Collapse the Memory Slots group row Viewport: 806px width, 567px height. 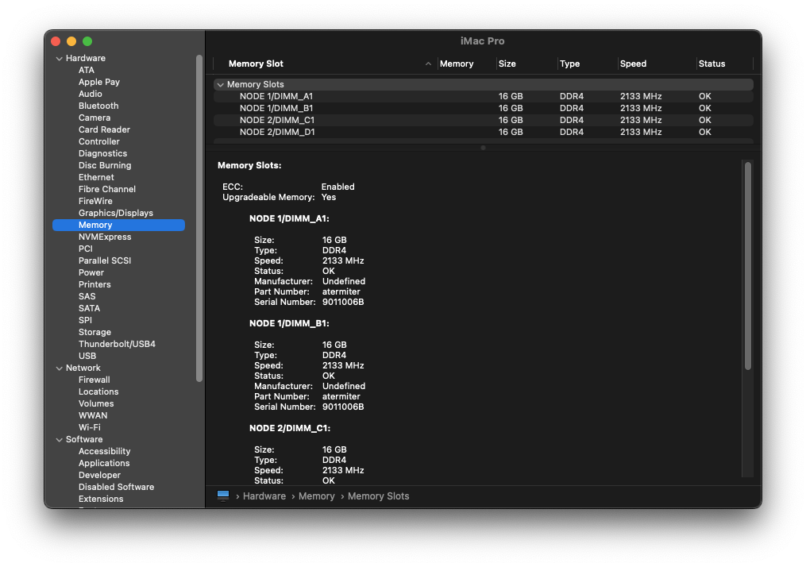pyautogui.click(x=221, y=84)
